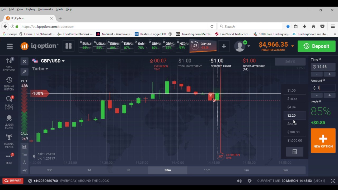Open the browser home page
Image resolution: width=338 pixels, height=190 pixels.
click(313, 26)
